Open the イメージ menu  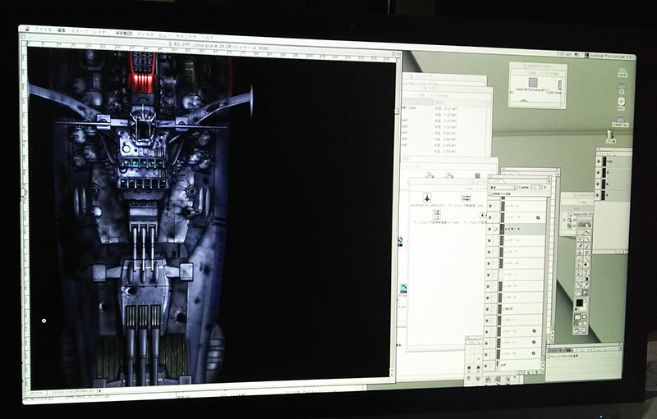tap(80, 31)
